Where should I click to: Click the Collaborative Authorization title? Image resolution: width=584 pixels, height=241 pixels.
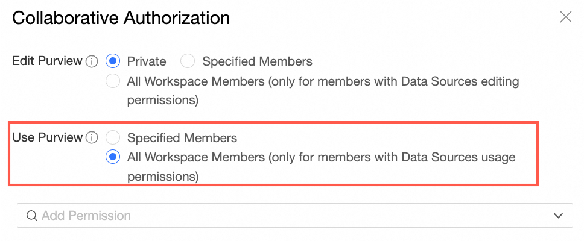(121, 18)
